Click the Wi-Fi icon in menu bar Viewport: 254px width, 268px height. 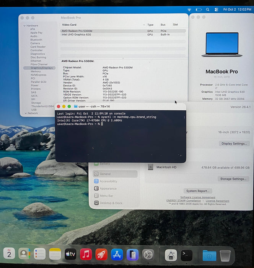189,10
